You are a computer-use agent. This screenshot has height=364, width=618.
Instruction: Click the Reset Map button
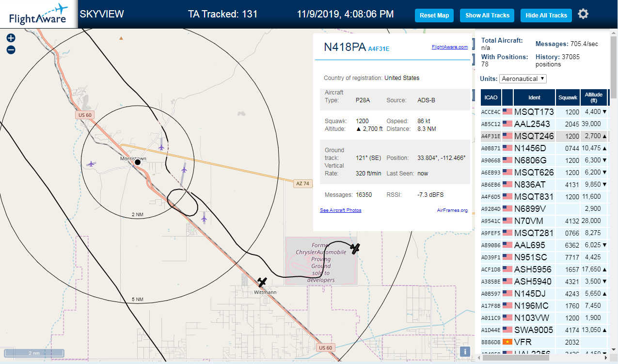point(434,16)
